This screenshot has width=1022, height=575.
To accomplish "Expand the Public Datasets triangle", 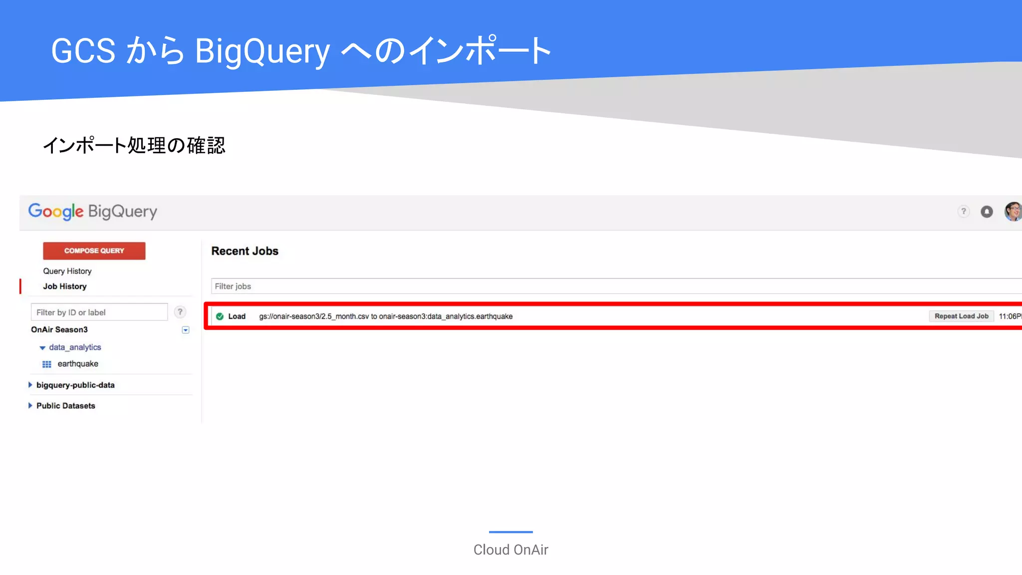I will tap(30, 405).
